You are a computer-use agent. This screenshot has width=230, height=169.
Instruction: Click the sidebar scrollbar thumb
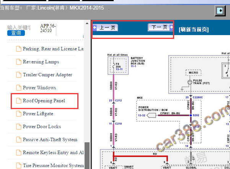pyautogui.click(x=87, y=156)
